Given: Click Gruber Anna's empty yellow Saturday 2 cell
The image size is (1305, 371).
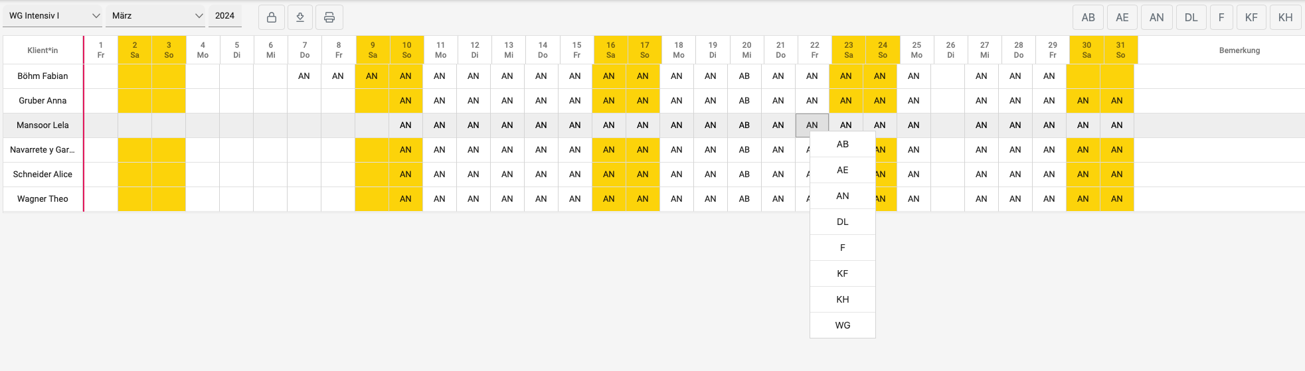Looking at the screenshot, I should tap(135, 101).
